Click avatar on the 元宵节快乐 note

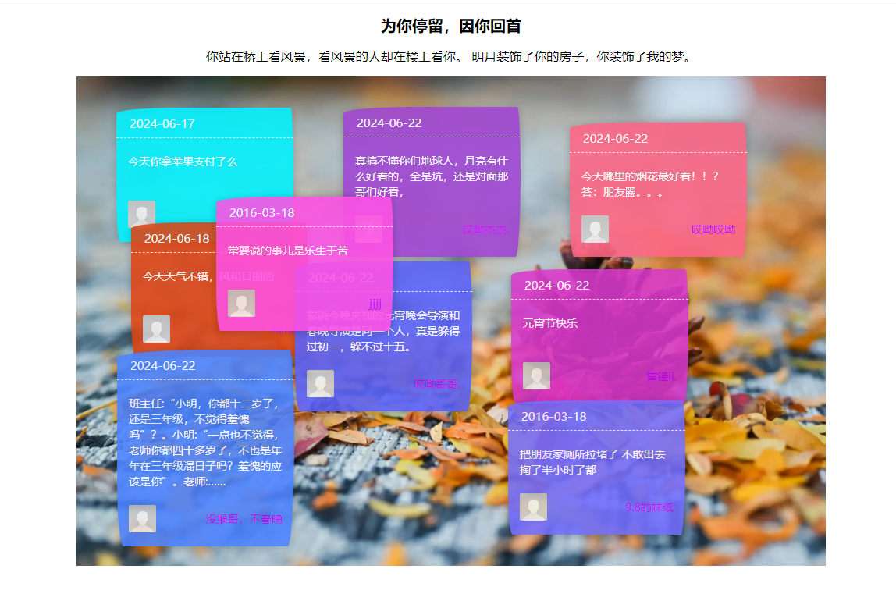(536, 375)
